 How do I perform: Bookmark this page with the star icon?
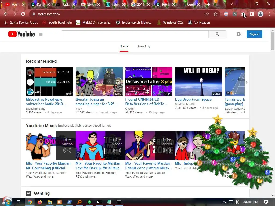point(215,14)
